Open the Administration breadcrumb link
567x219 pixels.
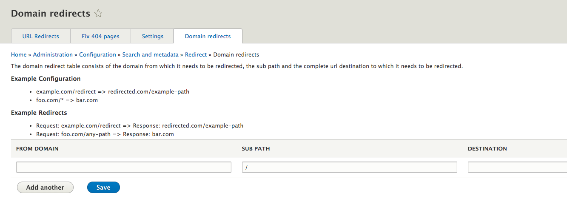click(x=53, y=54)
